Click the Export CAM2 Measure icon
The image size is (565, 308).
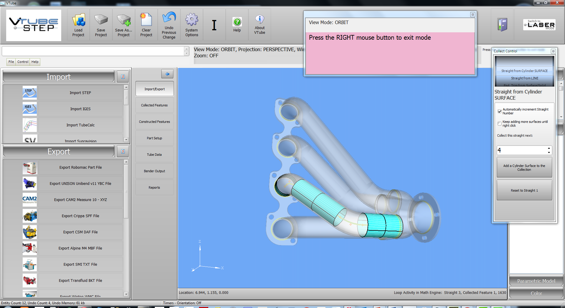pyautogui.click(x=30, y=200)
